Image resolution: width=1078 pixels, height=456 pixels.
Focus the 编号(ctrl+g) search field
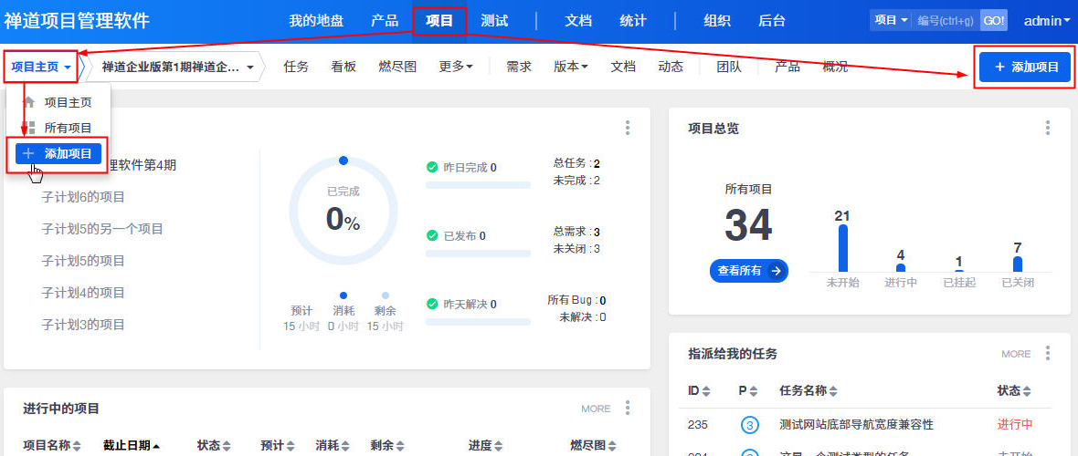point(946,21)
